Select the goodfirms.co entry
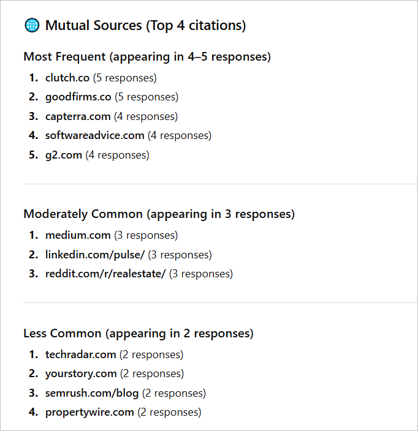This screenshot has height=431, width=418. 78,97
